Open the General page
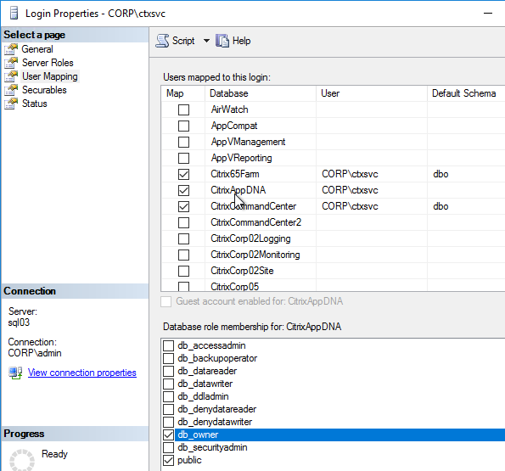Viewport: 505px width, 471px height. pyautogui.click(x=37, y=49)
